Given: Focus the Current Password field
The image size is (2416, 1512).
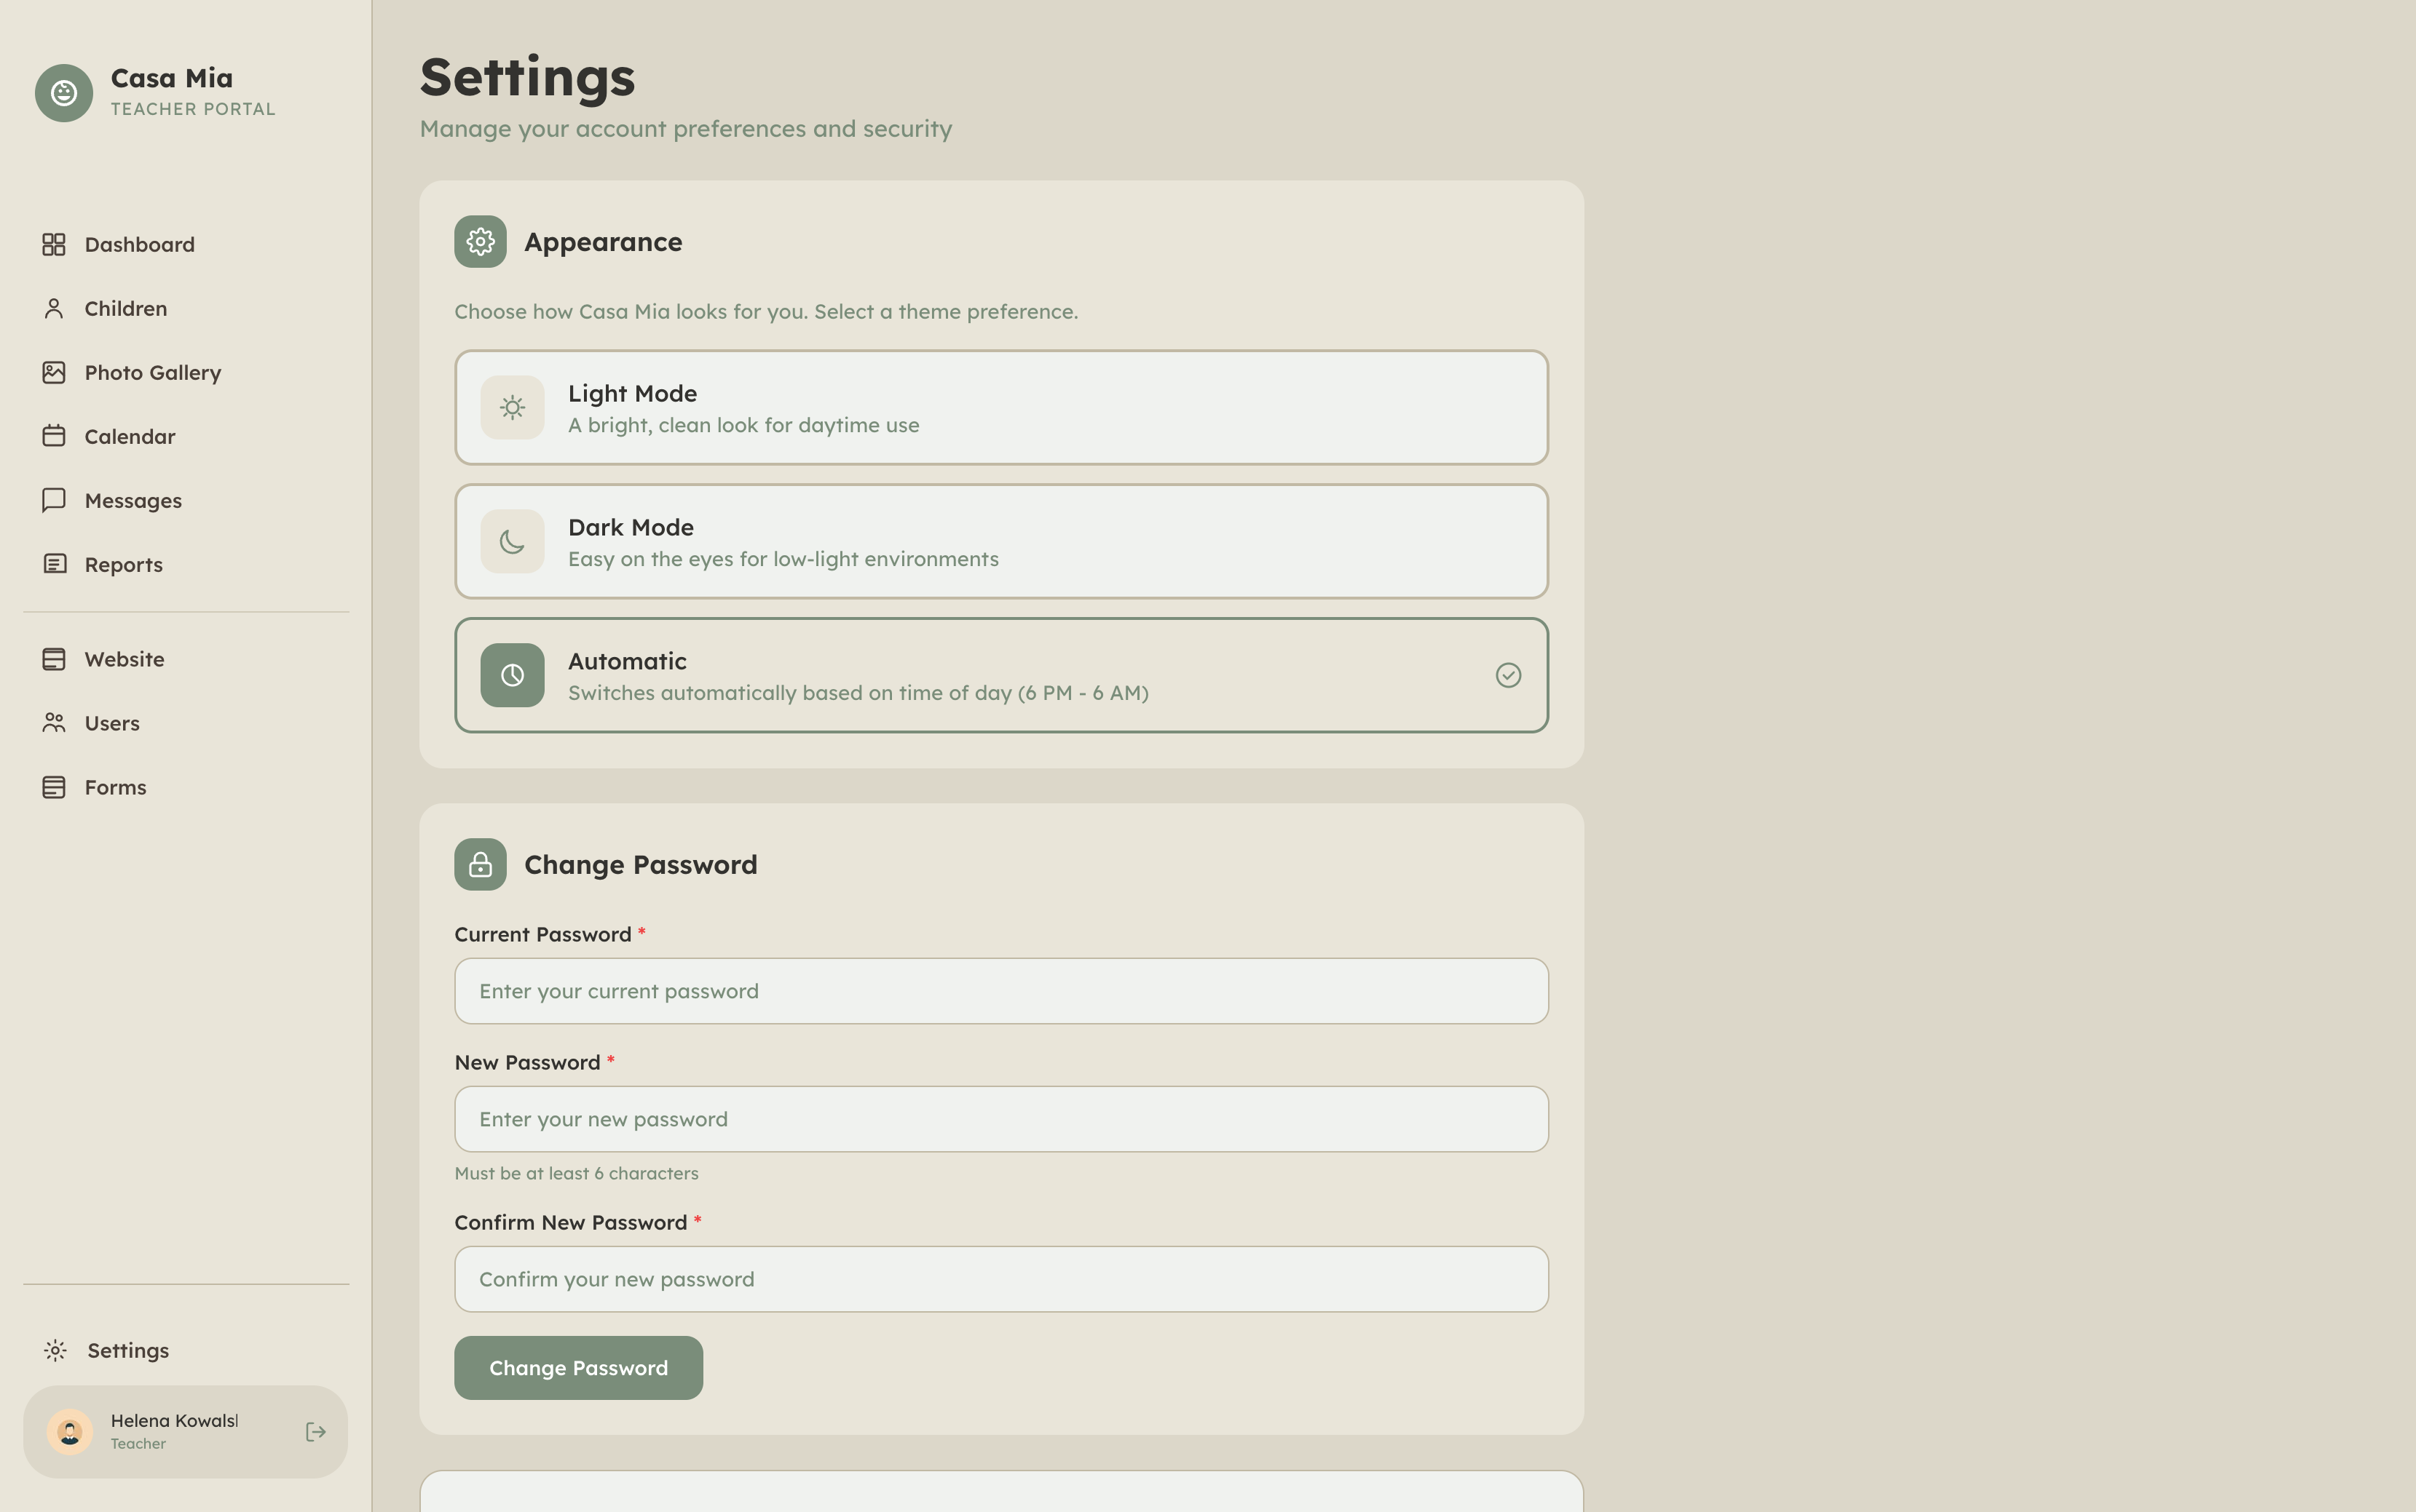Looking at the screenshot, I should point(1000,990).
